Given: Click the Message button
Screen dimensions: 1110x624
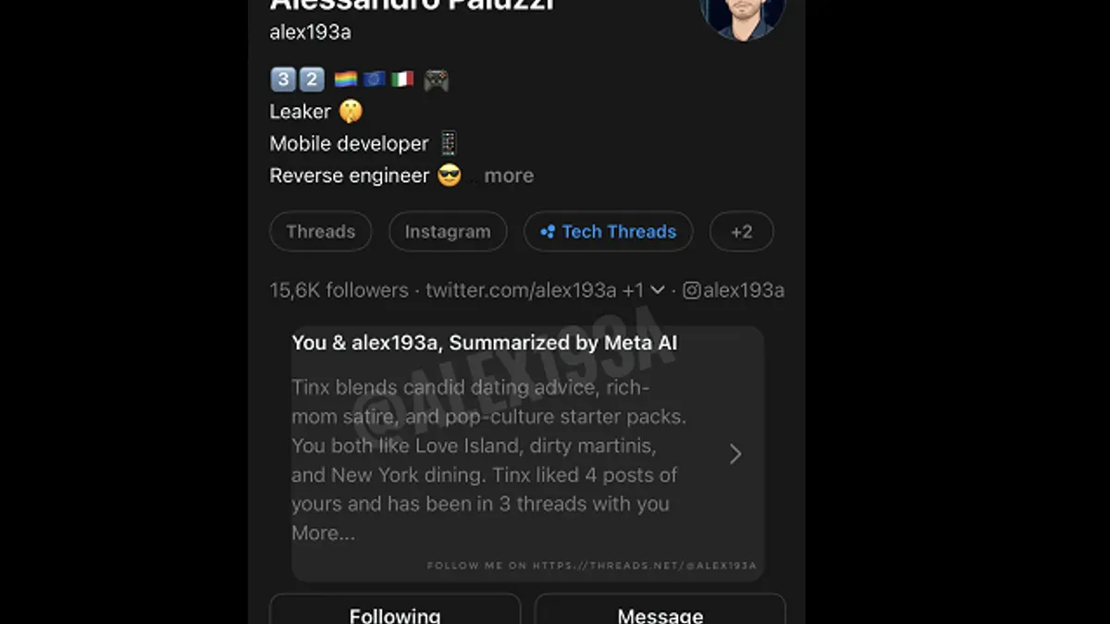Looking at the screenshot, I should tap(660, 614).
